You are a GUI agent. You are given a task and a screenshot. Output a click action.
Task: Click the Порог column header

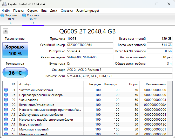point(130,84)
